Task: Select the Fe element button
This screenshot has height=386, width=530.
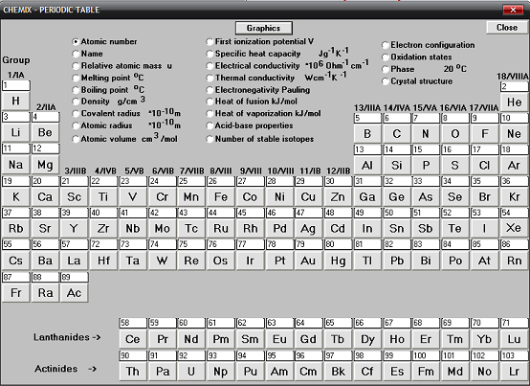Action: click(x=221, y=197)
